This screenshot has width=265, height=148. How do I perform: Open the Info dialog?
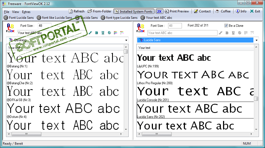[x=241, y=11]
